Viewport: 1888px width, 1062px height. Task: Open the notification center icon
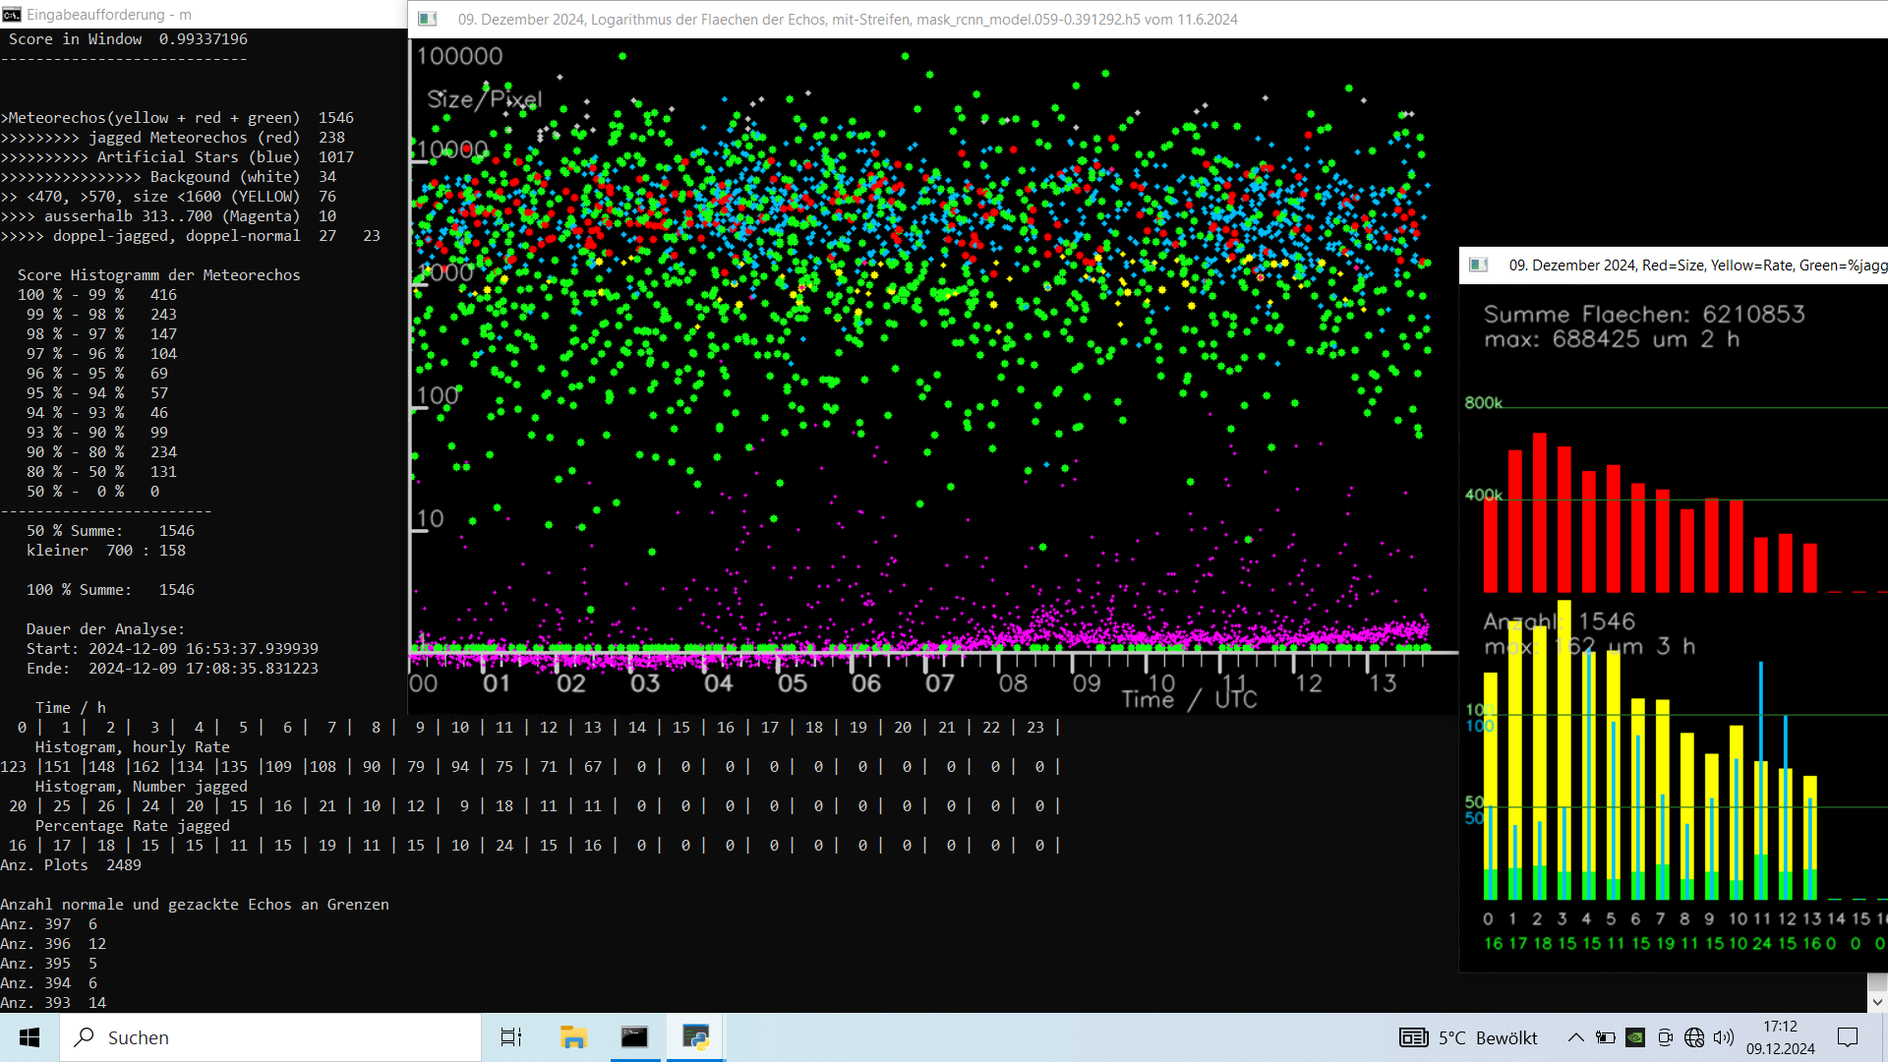pos(1848,1037)
